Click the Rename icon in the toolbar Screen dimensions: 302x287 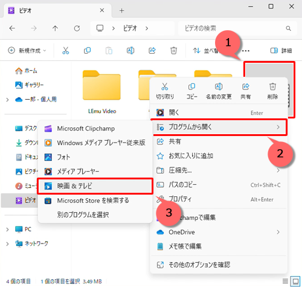(130, 51)
